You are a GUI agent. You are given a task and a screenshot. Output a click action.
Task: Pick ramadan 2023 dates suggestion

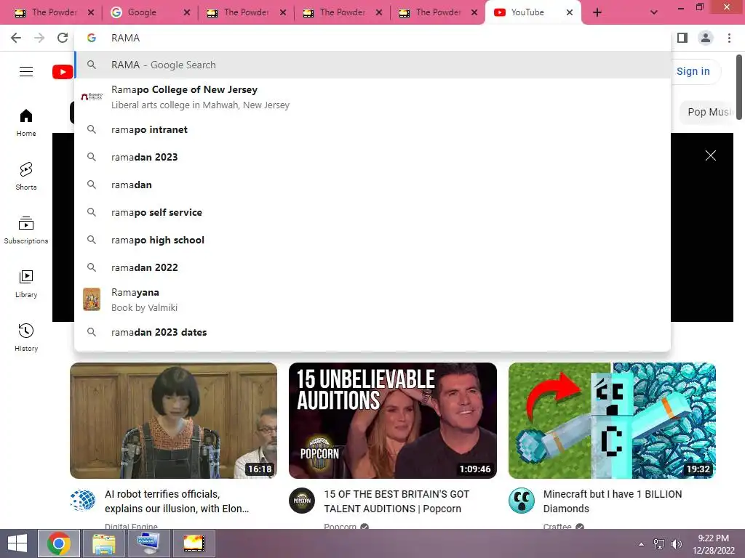373,332
